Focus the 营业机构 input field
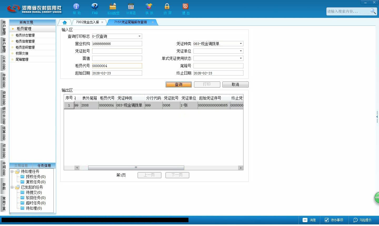This screenshot has height=226, width=379. (x=117, y=44)
